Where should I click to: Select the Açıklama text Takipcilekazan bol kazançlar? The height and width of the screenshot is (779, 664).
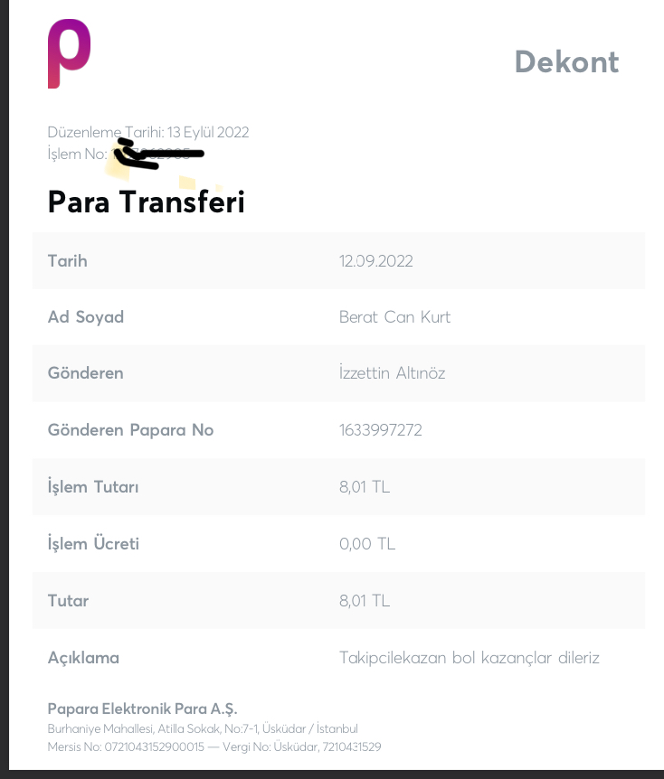(446, 658)
